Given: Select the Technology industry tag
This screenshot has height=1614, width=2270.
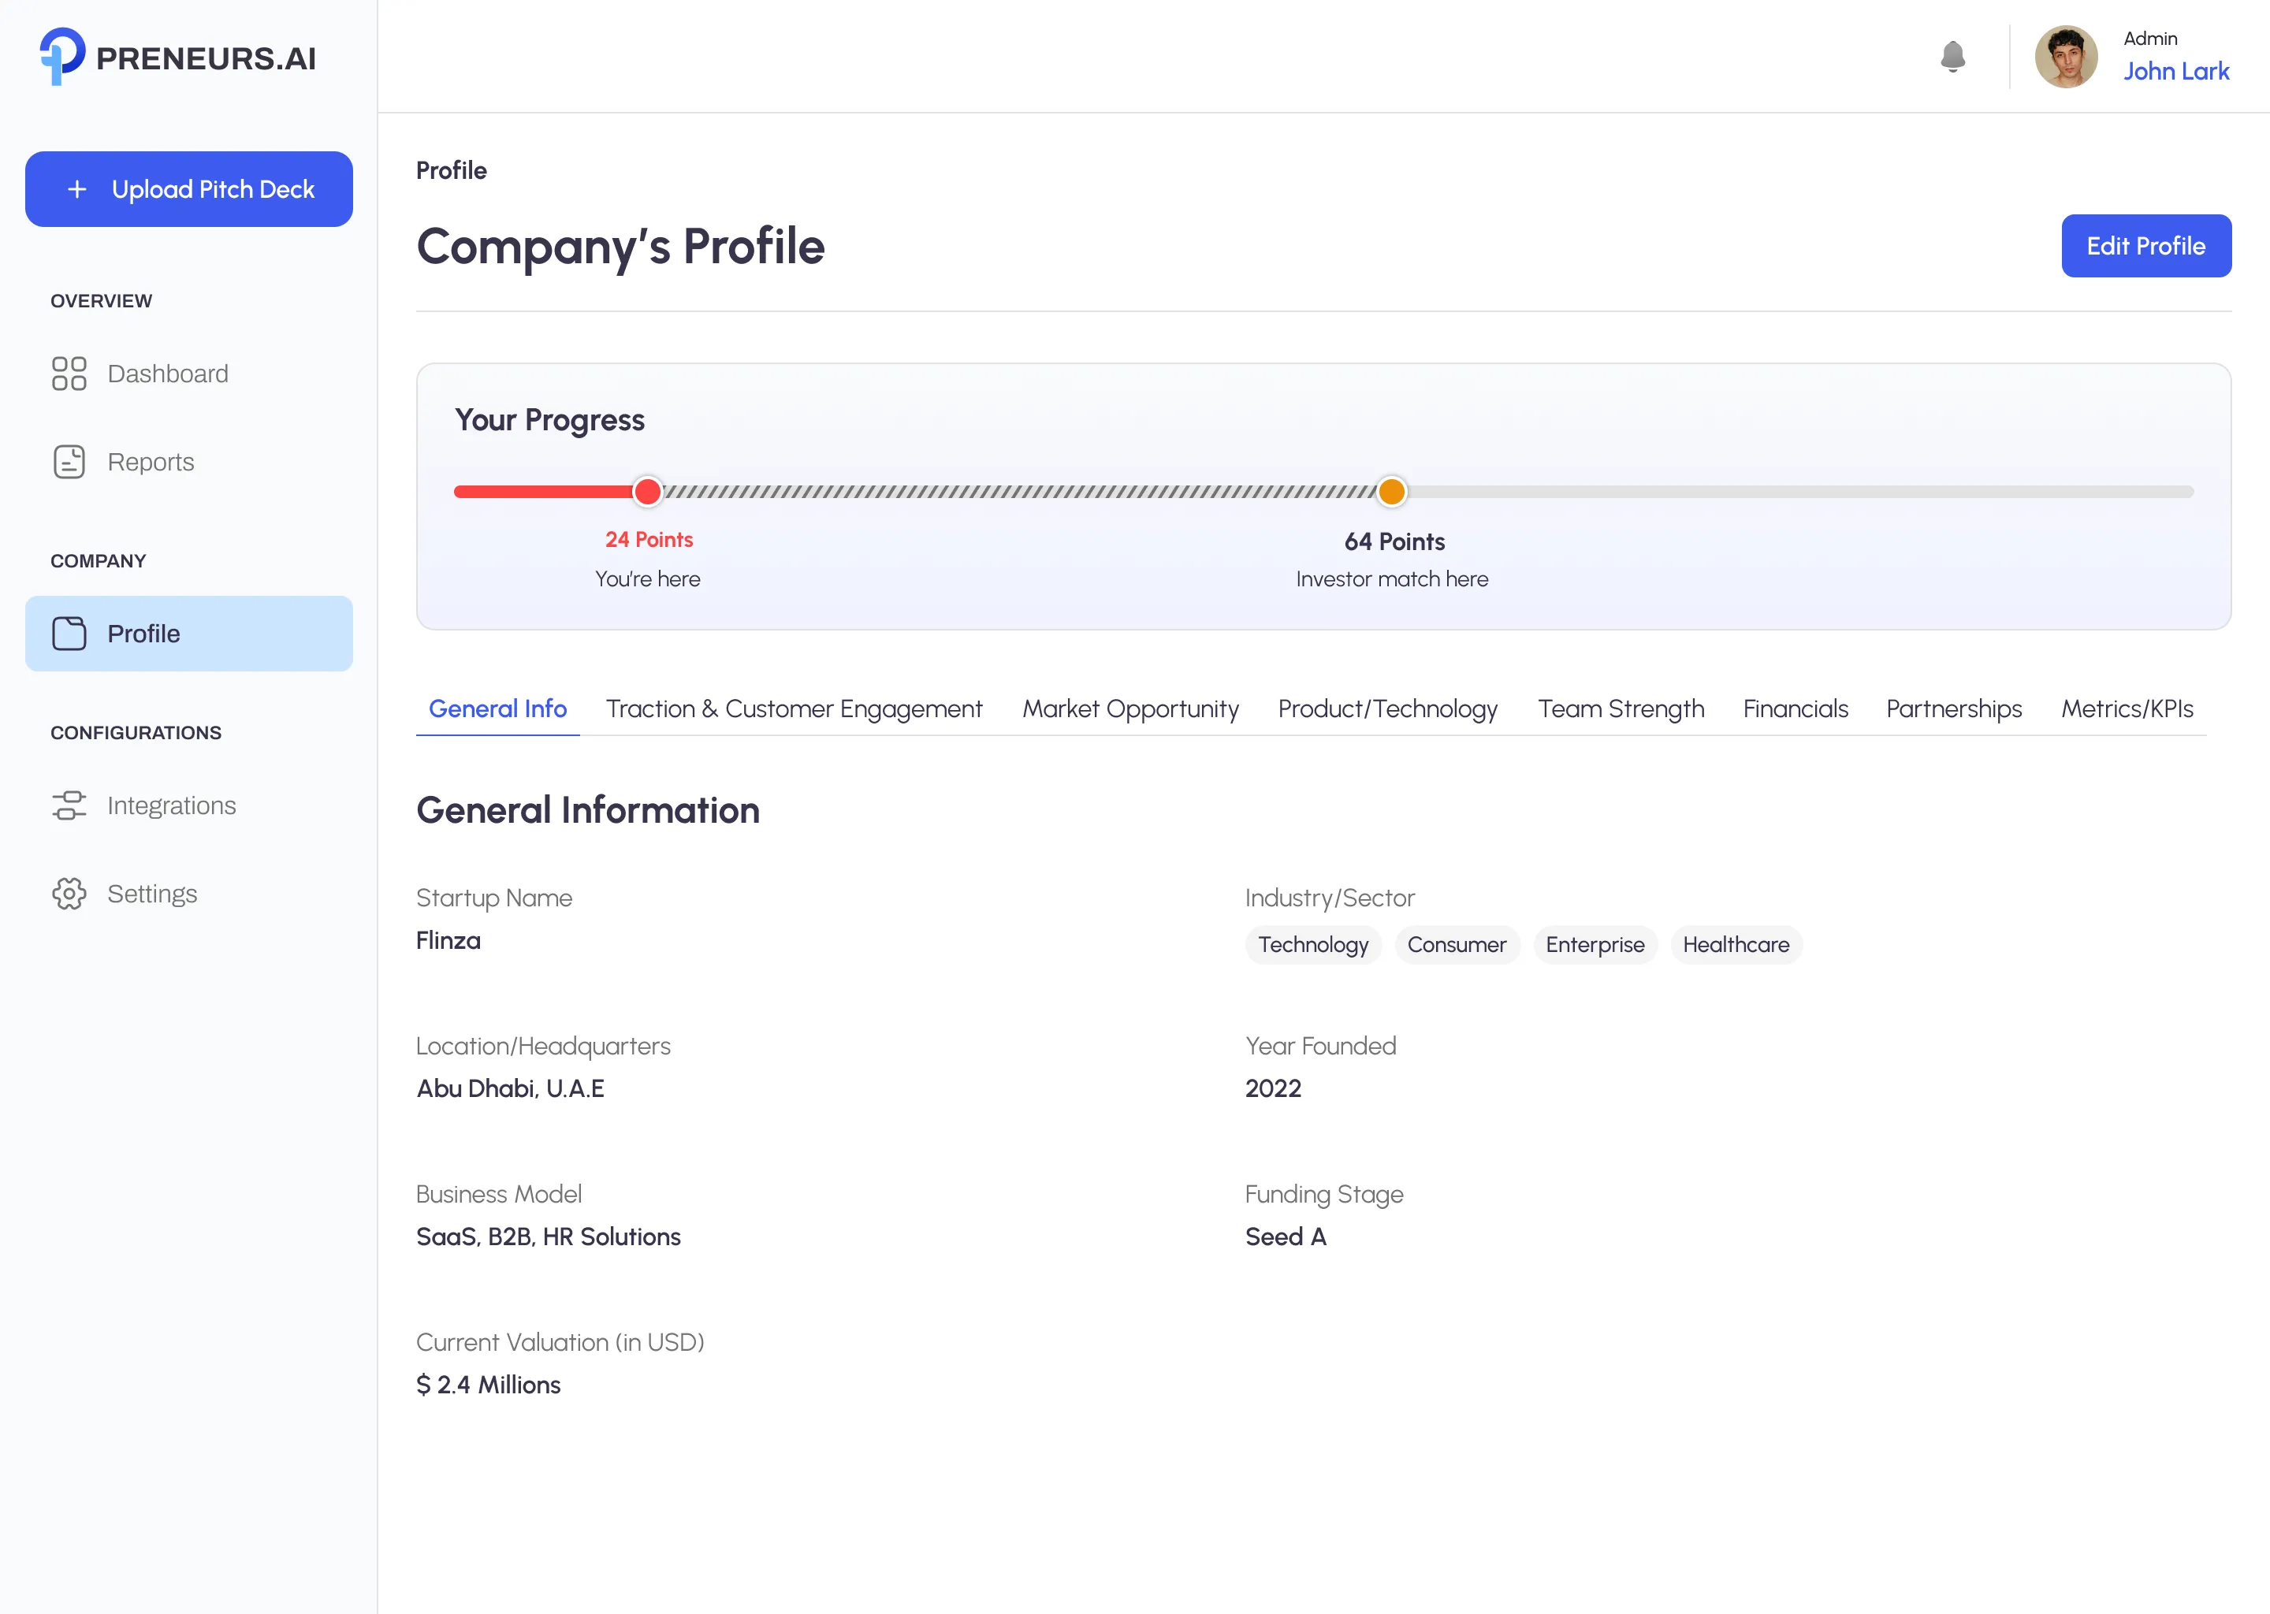Looking at the screenshot, I should tap(1313, 945).
